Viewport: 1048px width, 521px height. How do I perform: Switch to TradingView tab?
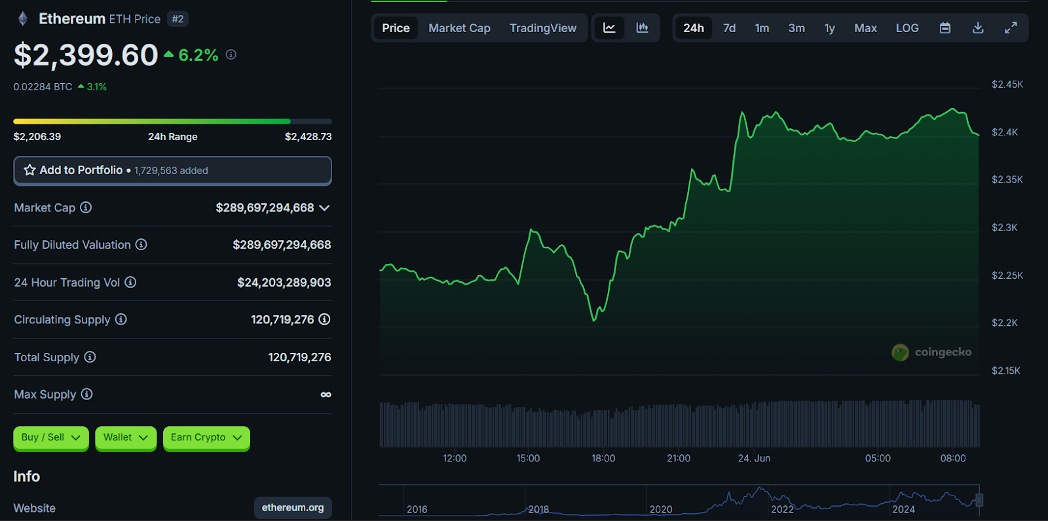[543, 28]
